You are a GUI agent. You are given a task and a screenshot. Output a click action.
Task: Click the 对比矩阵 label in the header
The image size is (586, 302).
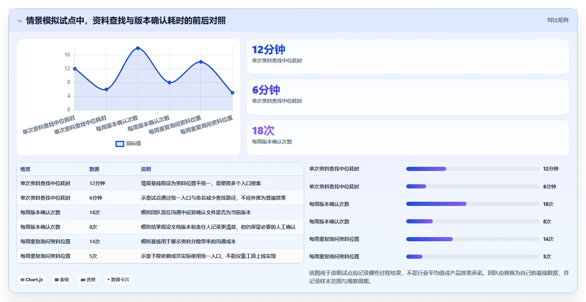(x=558, y=20)
